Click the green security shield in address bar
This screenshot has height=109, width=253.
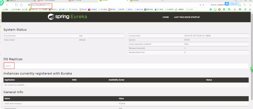coord(29,5)
